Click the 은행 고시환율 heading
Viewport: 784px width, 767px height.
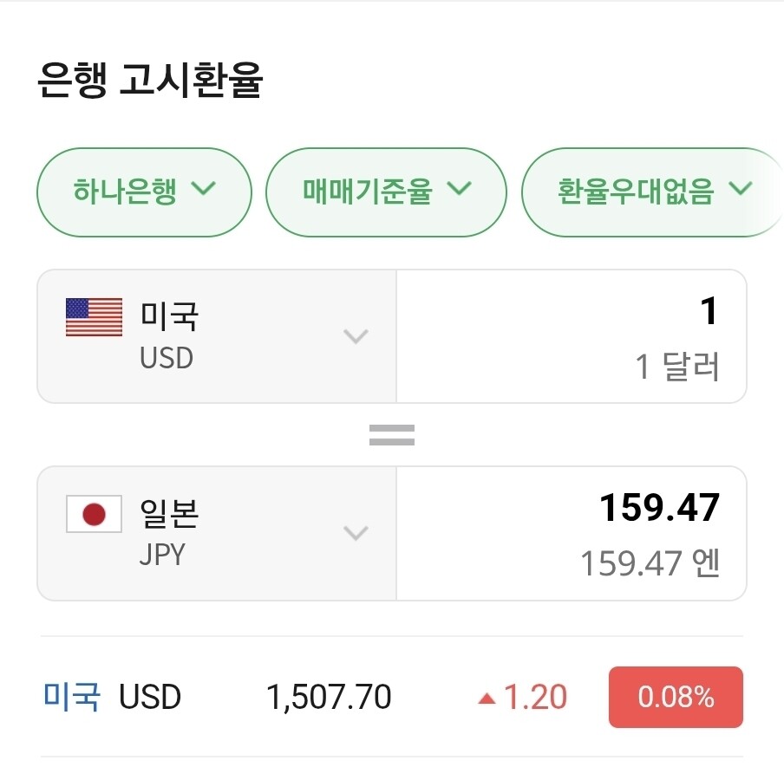[x=150, y=81]
